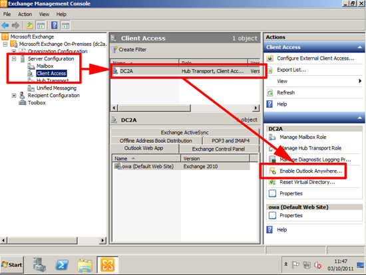Click the volume icon in system tray
This screenshot has width=366, height=275.
[x=317, y=265]
